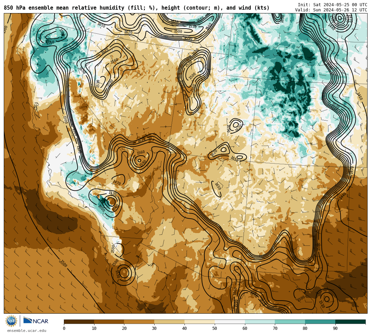Click the NSF logo
Screen dimensions: 371x335
11,321
